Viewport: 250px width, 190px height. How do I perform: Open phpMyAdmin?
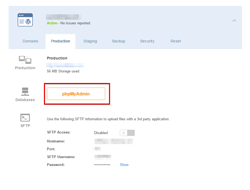(76, 94)
